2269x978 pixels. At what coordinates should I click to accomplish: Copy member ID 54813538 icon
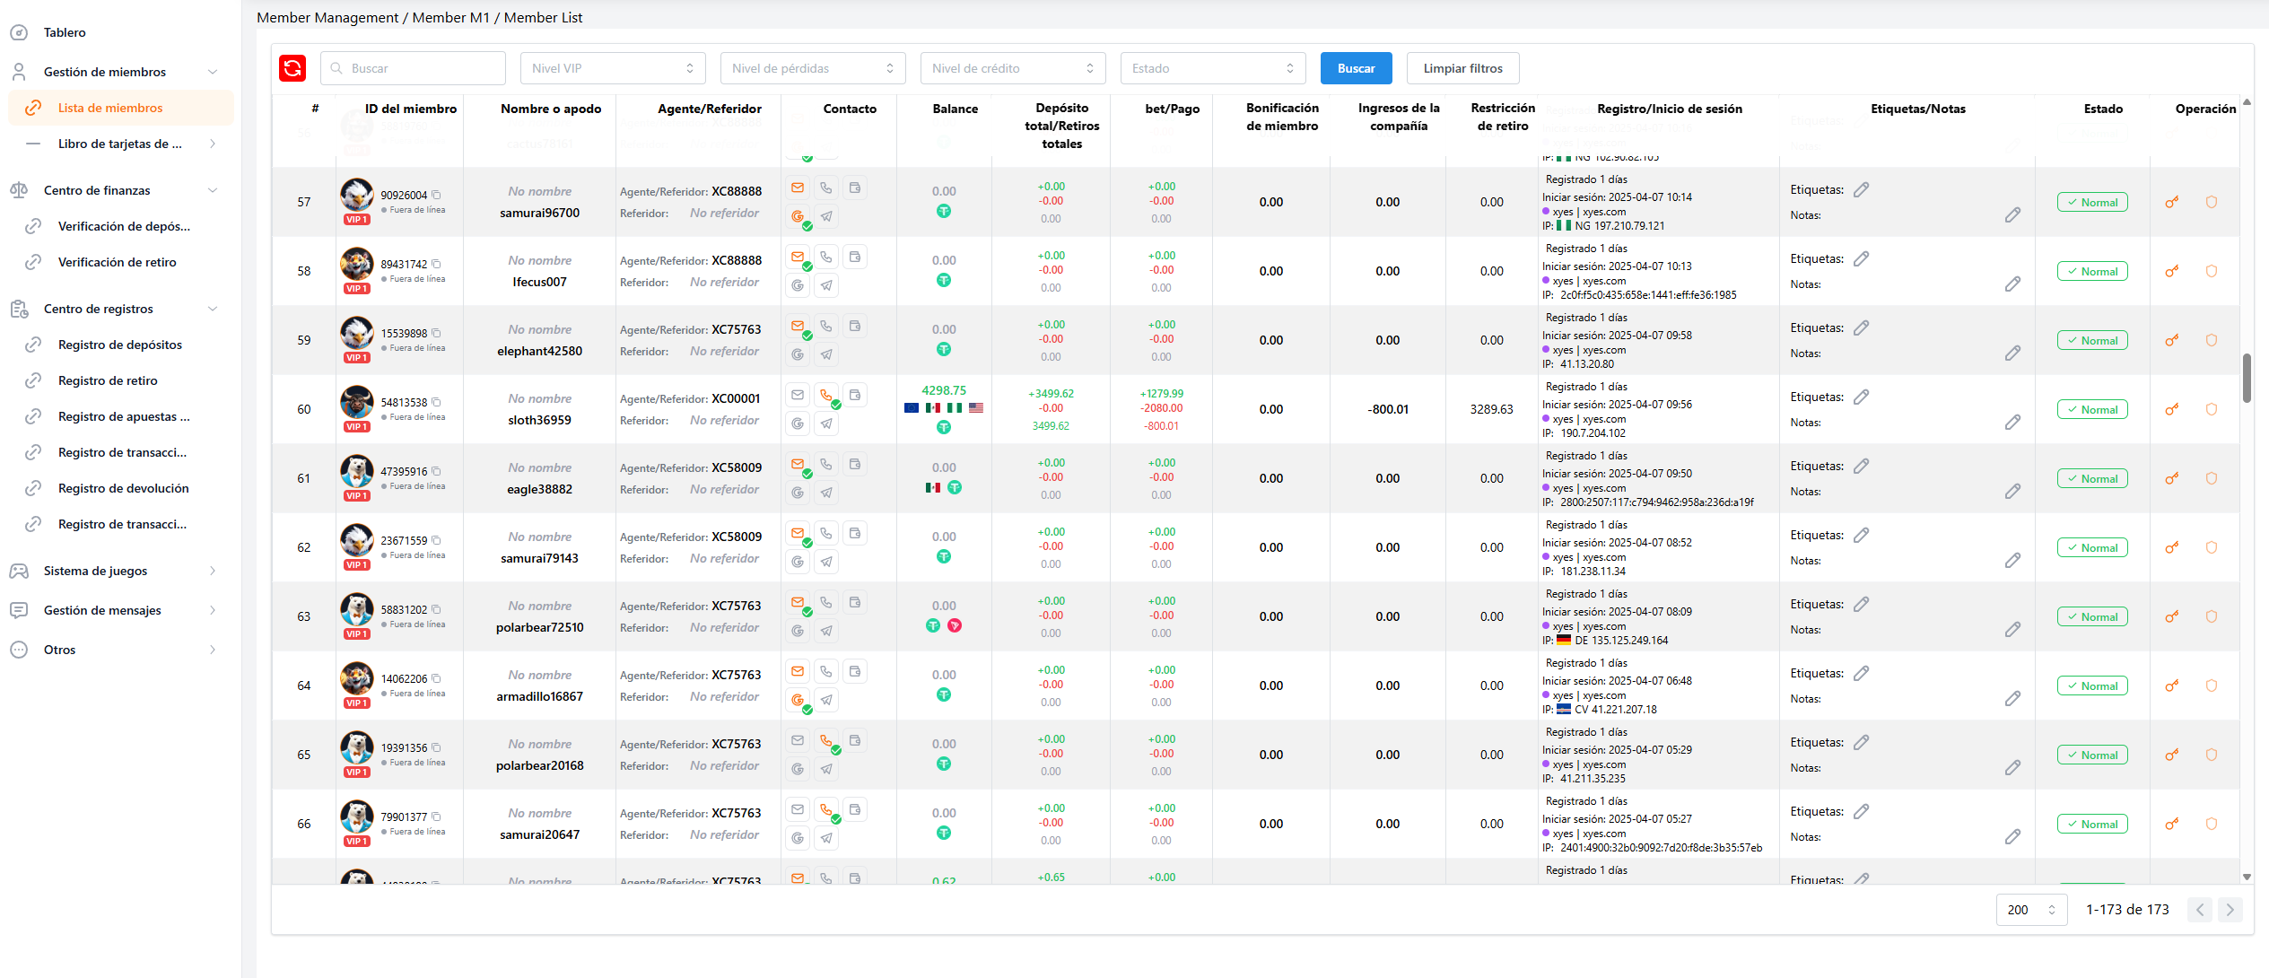click(x=437, y=403)
